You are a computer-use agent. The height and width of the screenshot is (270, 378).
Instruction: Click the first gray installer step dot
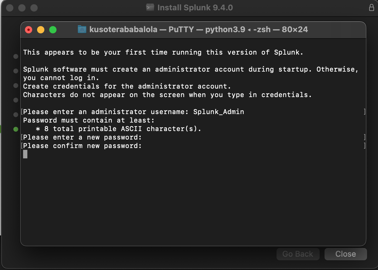click(16, 56)
